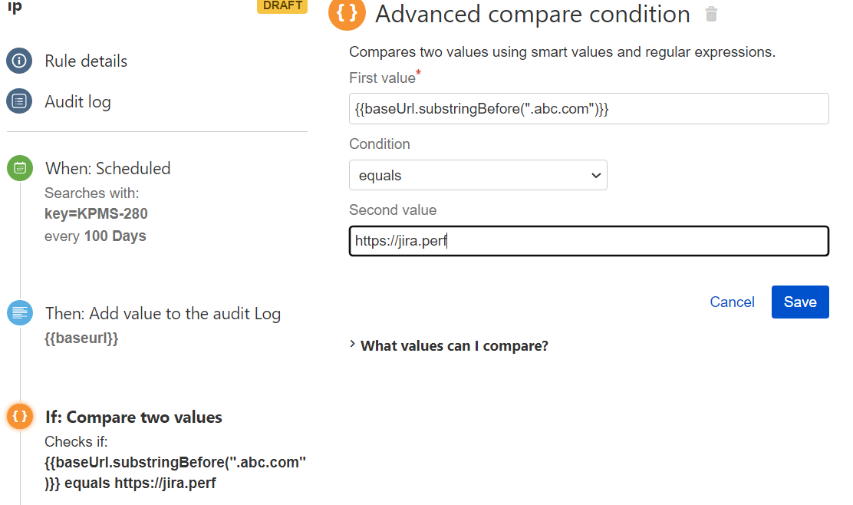Viewport: 853px width, 505px height.
Task: Select the 'When: Scheduled' rule step
Action: pyautogui.click(x=107, y=167)
